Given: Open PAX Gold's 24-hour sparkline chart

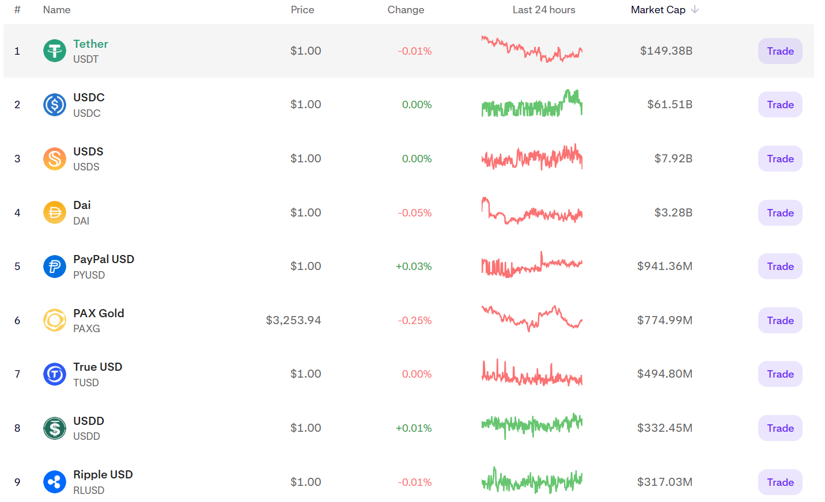Looking at the screenshot, I should click(532, 318).
